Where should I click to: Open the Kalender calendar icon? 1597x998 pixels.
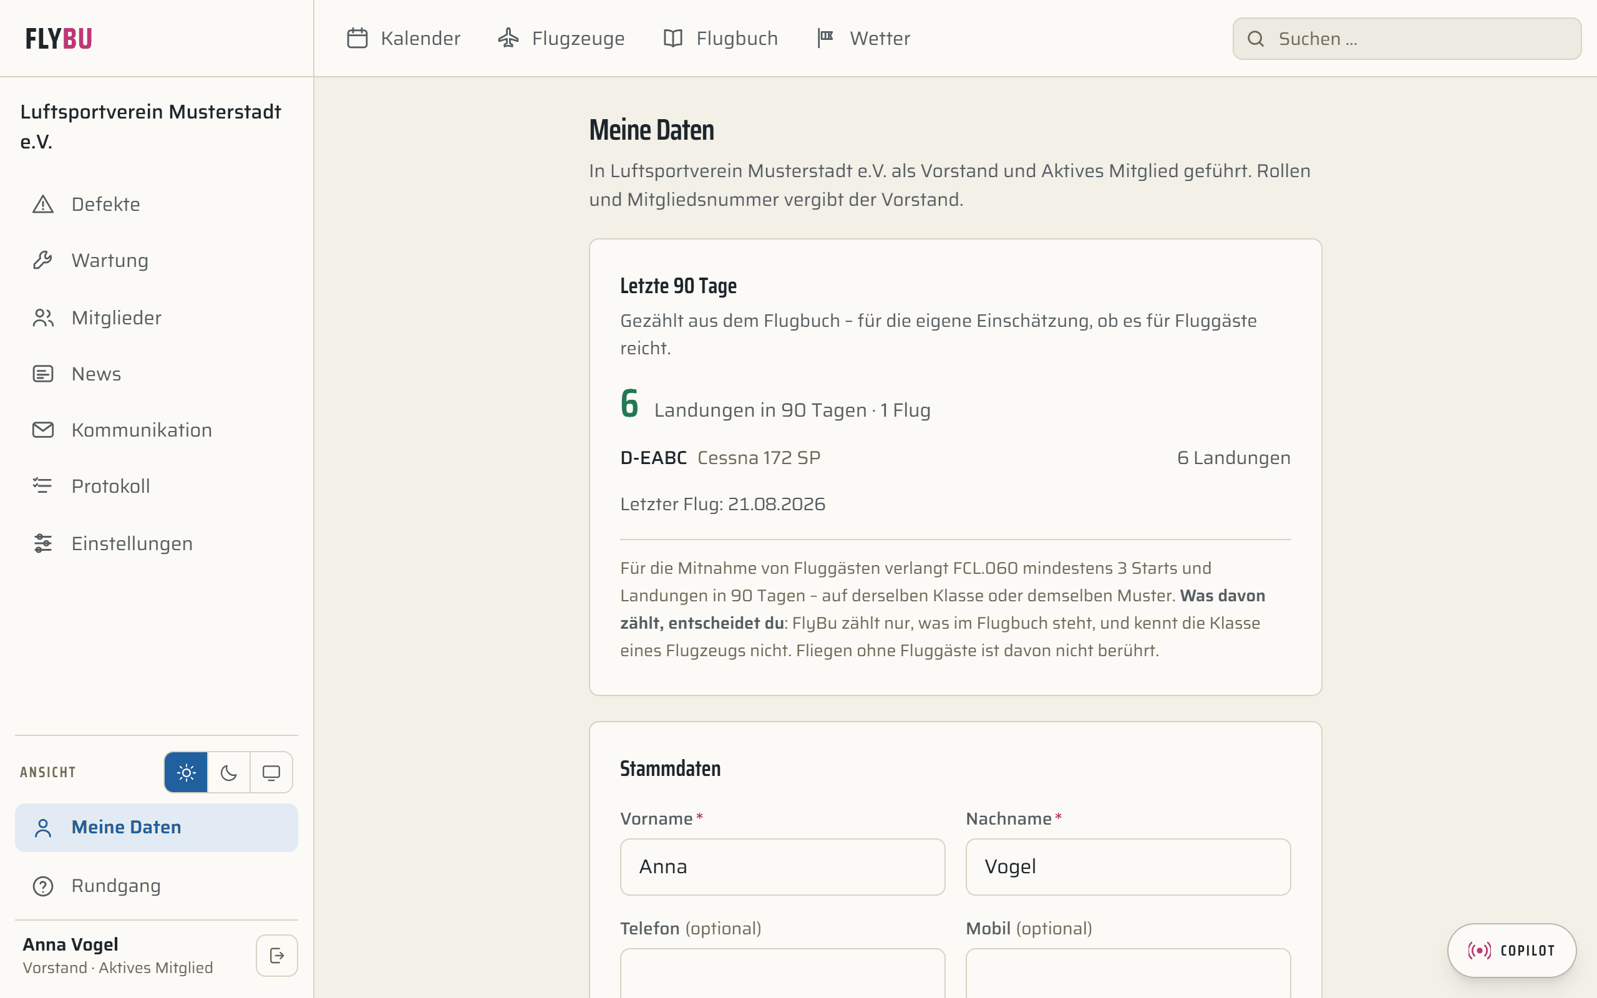pyautogui.click(x=357, y=38)
